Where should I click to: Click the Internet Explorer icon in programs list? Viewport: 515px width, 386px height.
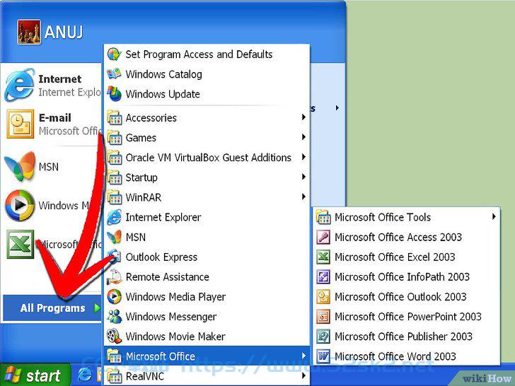(115, 217)
